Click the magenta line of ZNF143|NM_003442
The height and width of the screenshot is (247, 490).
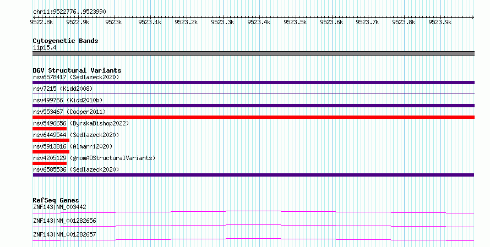(253, 212)
